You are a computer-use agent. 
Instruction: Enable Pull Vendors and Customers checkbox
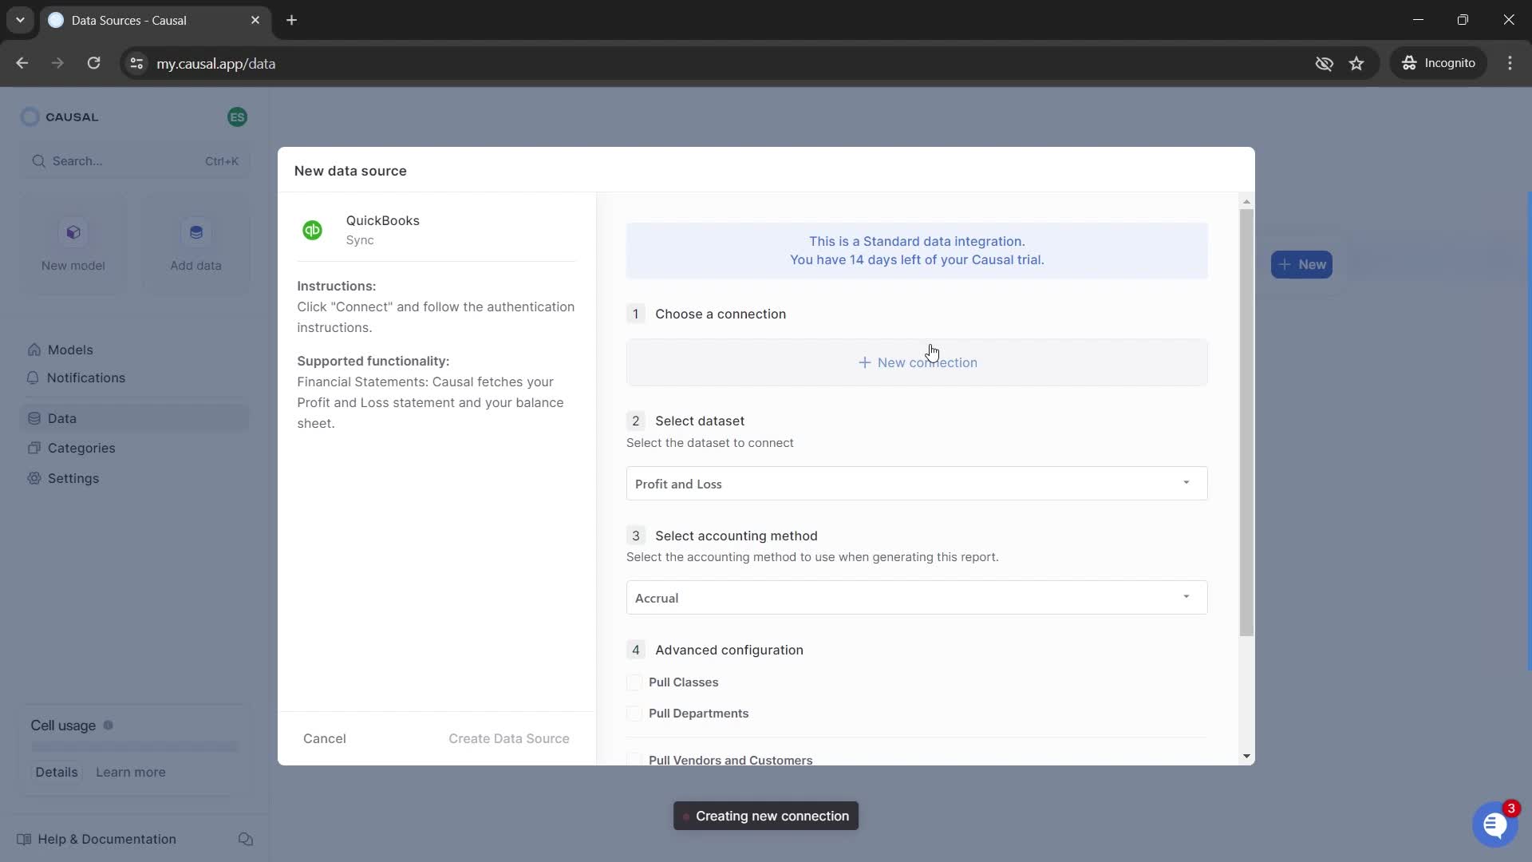point(634,760)
